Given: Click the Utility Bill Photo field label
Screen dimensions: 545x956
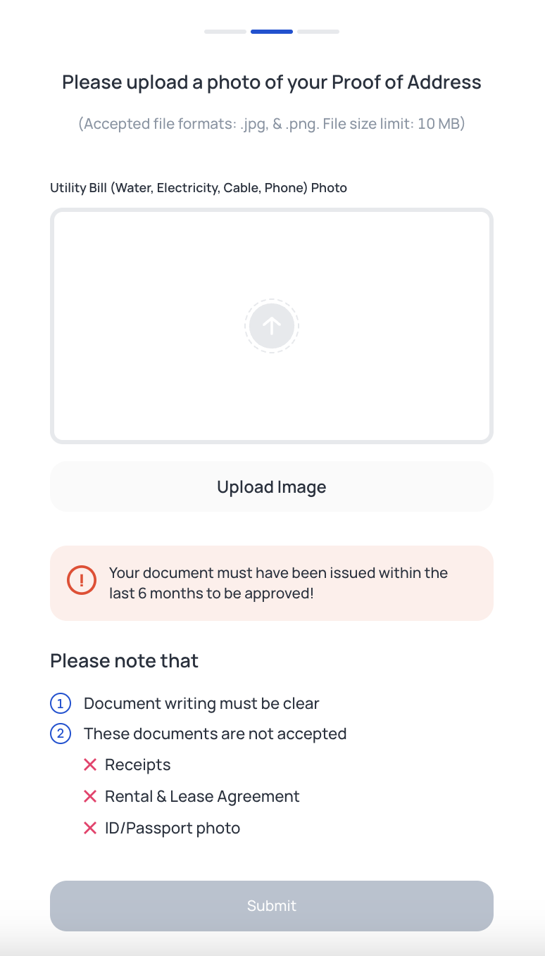Looking at the screenshot, I should 199,188.
